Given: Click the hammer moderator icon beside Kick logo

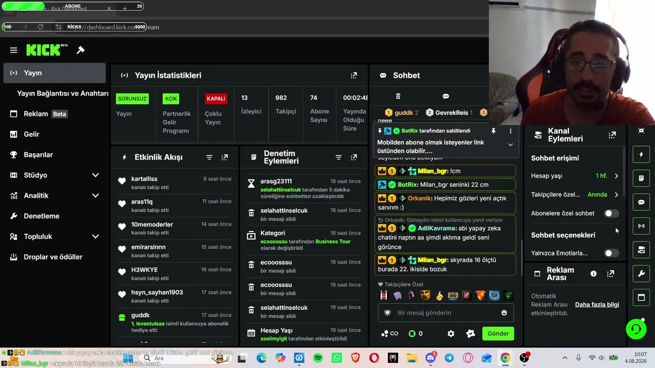Looking at the screenshot, I should point(80,50).
